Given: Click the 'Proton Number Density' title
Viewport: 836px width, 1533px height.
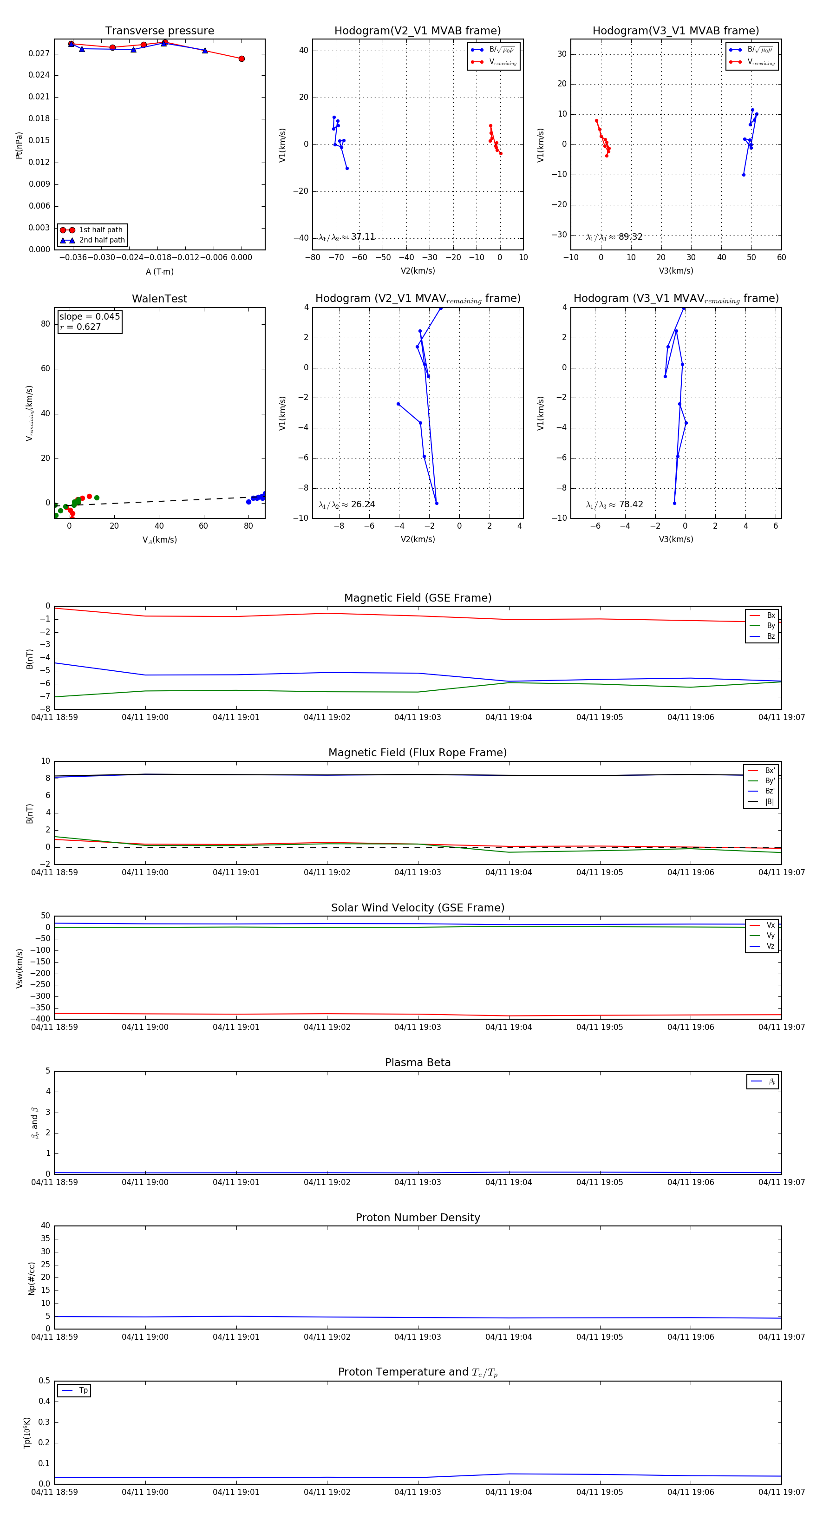Looking at the screenshot, I should click(418, 1217).
